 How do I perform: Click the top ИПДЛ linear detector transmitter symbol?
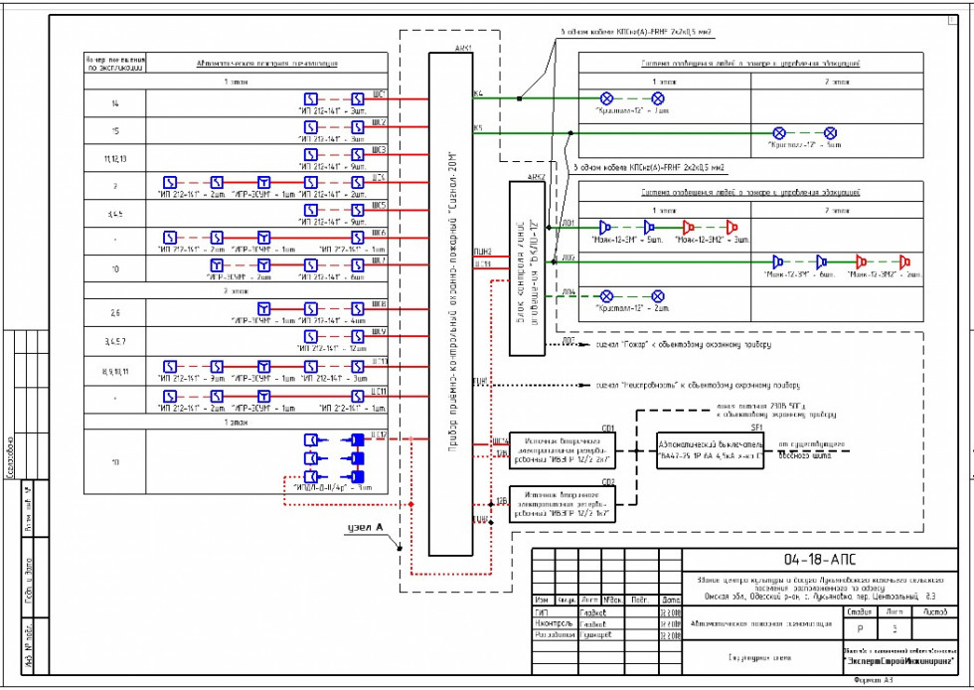pos(310,439)
